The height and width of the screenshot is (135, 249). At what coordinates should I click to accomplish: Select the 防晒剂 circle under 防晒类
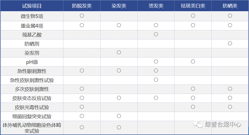click(230, 43)
